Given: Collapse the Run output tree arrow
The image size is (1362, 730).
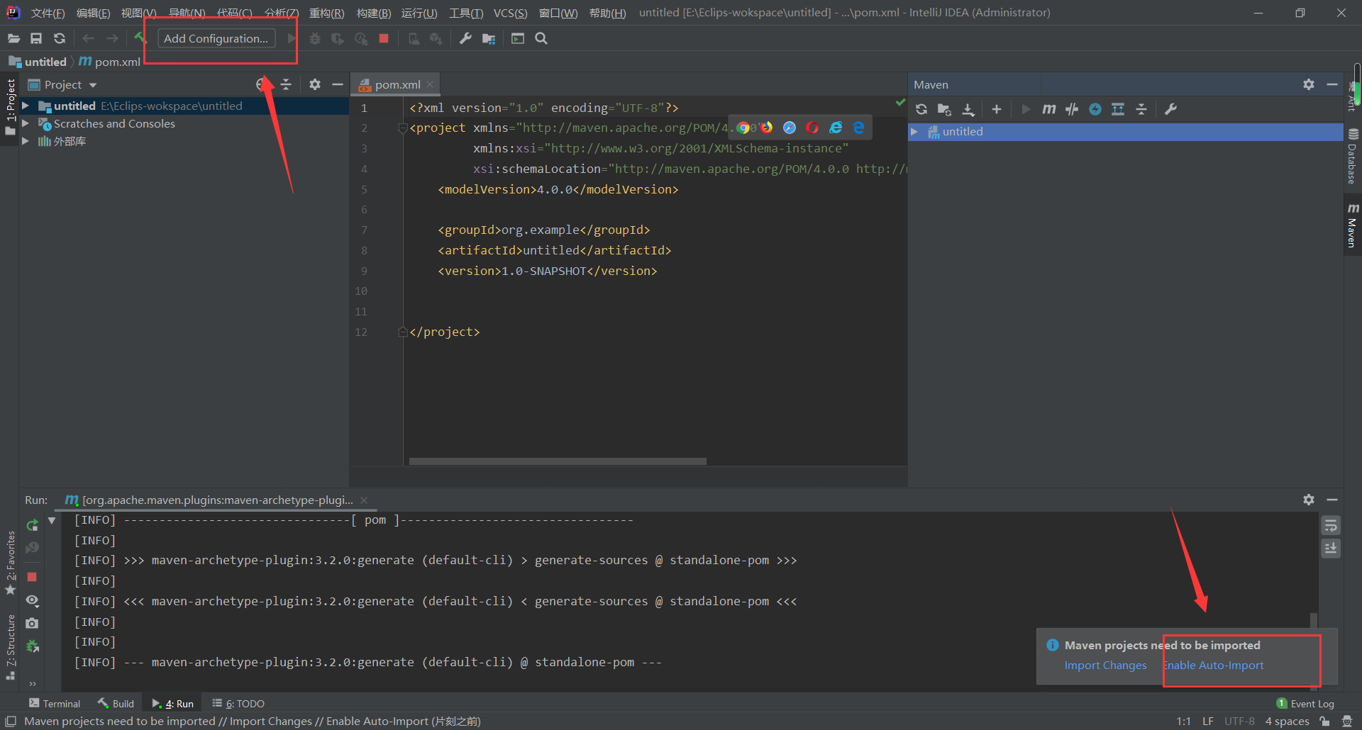Looking at the screenshot, I should pyautogui.click(x=52, y=520).
